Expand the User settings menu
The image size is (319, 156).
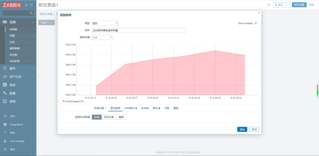pyautogui.click(x=33, y=141)
